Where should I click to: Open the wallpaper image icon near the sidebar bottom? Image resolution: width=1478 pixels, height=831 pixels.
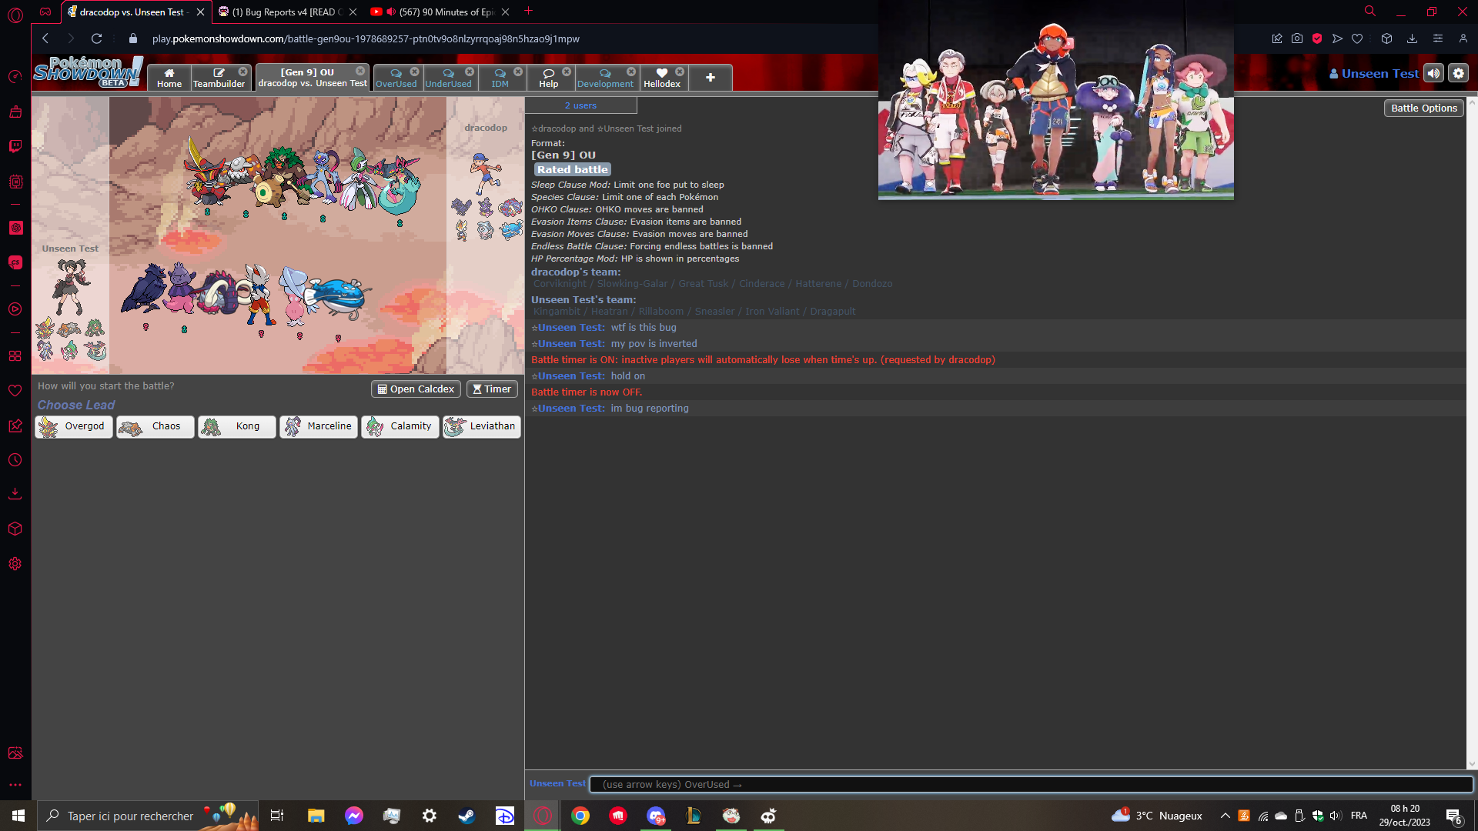tap(15, 753)
